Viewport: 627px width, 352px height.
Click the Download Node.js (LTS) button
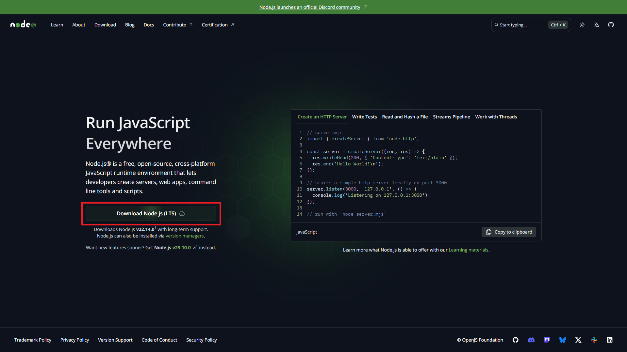(x=151, y=213)
